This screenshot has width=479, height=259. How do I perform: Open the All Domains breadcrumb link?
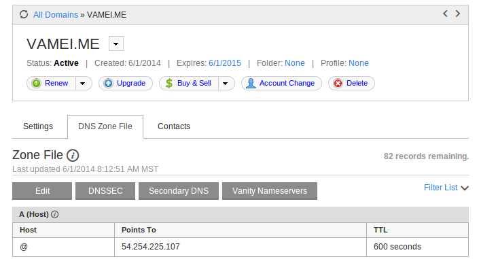point(56,15)
